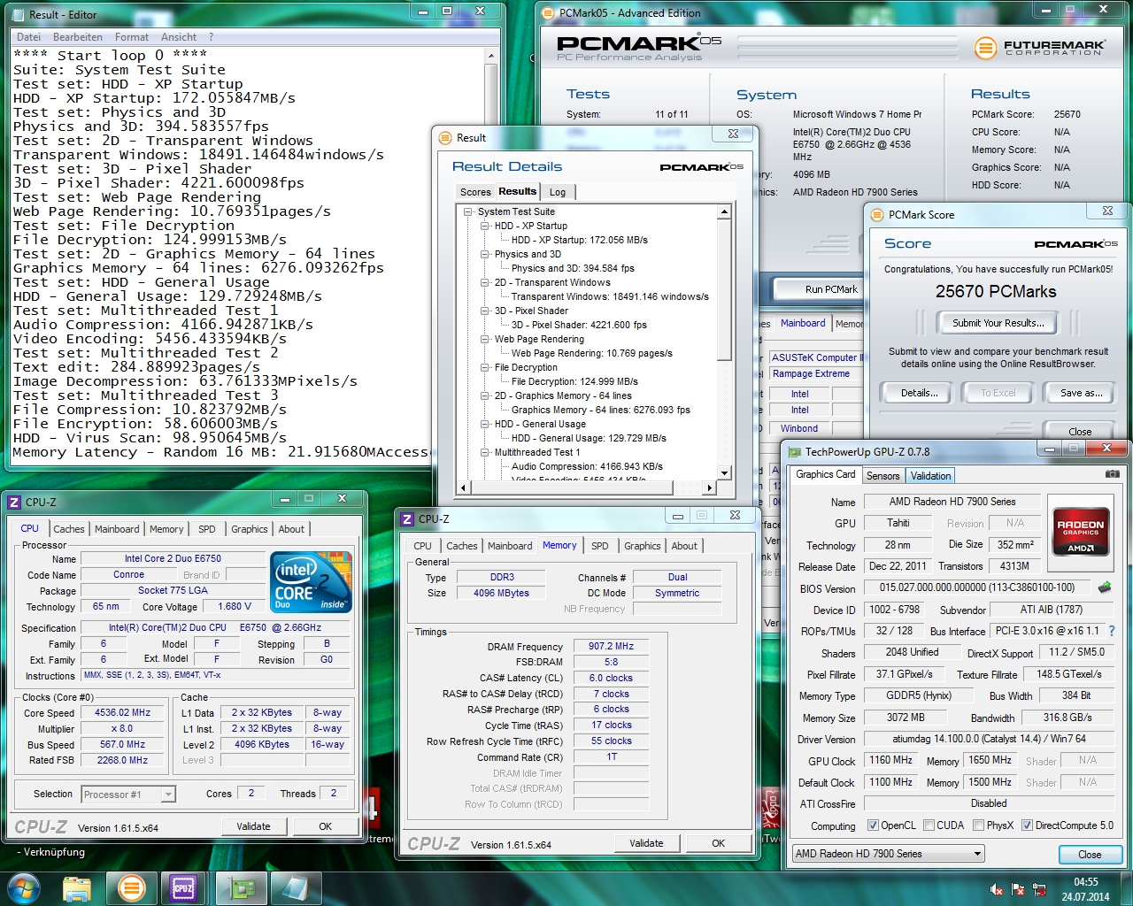Image resolution: width=1133 pixels, height=906 pixels.
Task: Click the Radeon Graphics logo in GPU-Z
Action: point(1081,531)
